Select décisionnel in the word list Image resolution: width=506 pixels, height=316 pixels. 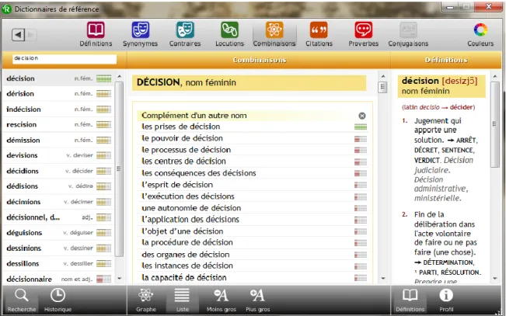[x=59, y=217]
